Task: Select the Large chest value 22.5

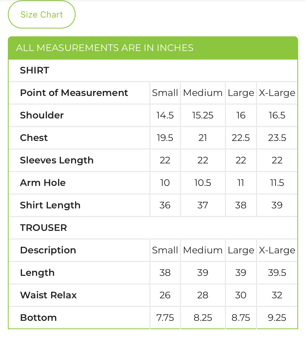Action: point(241,138)
